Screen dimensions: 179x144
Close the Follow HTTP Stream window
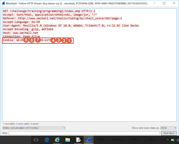[x=174, y=3]
